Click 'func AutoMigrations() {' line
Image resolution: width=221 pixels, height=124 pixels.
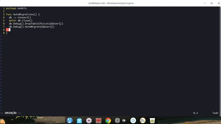tap(23, 14)
